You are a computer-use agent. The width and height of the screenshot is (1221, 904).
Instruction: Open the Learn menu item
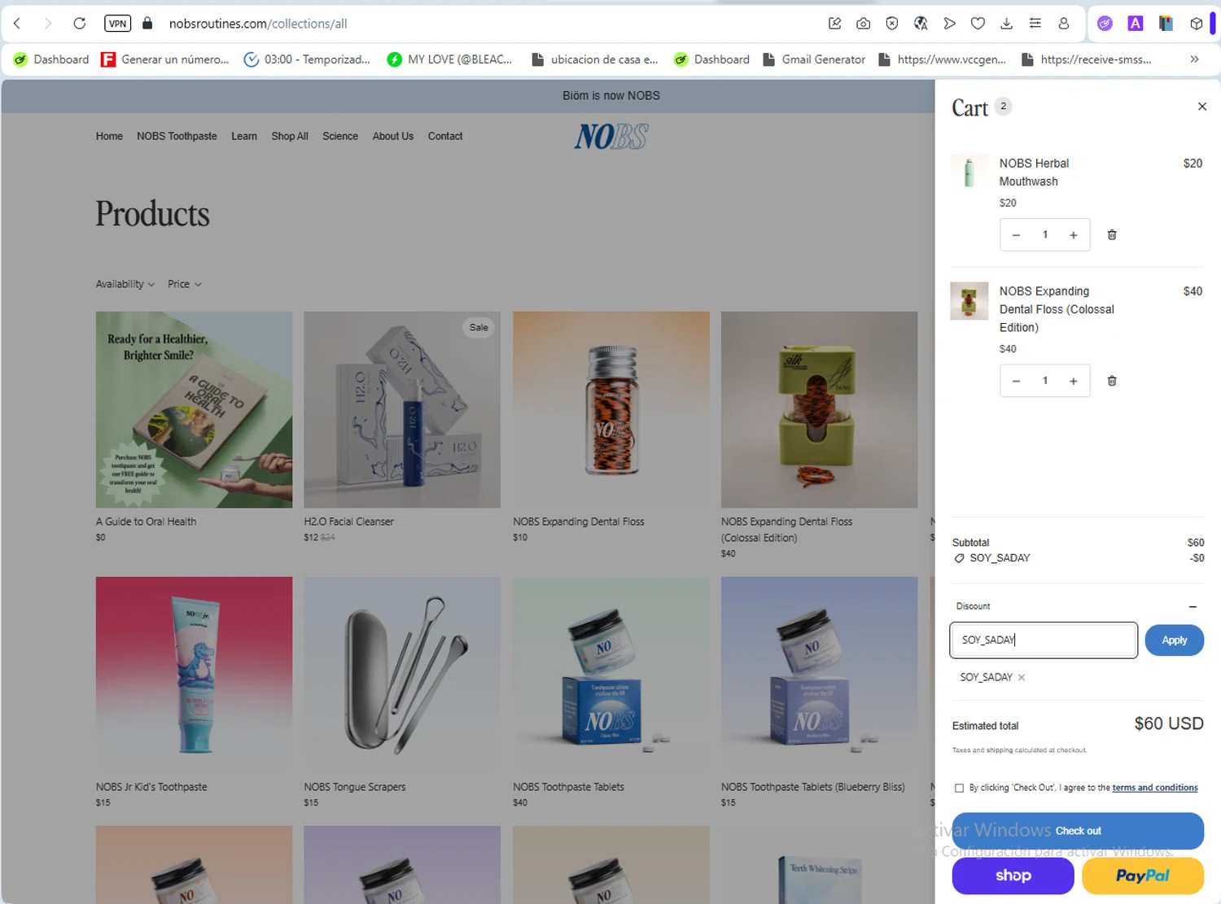coord(244,136)
